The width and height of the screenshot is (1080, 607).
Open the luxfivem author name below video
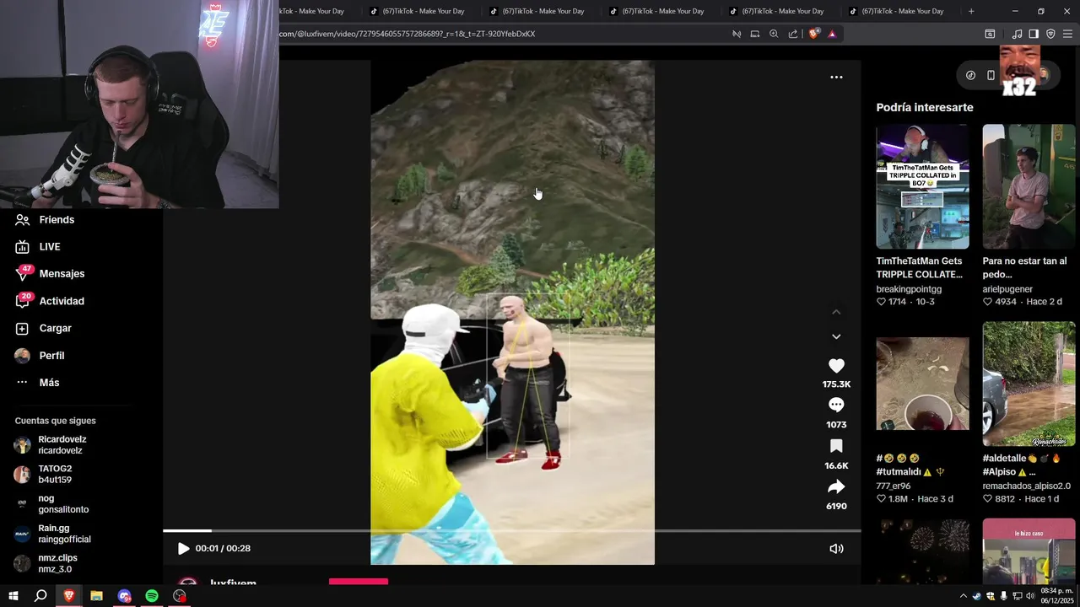tap(233, 583)
